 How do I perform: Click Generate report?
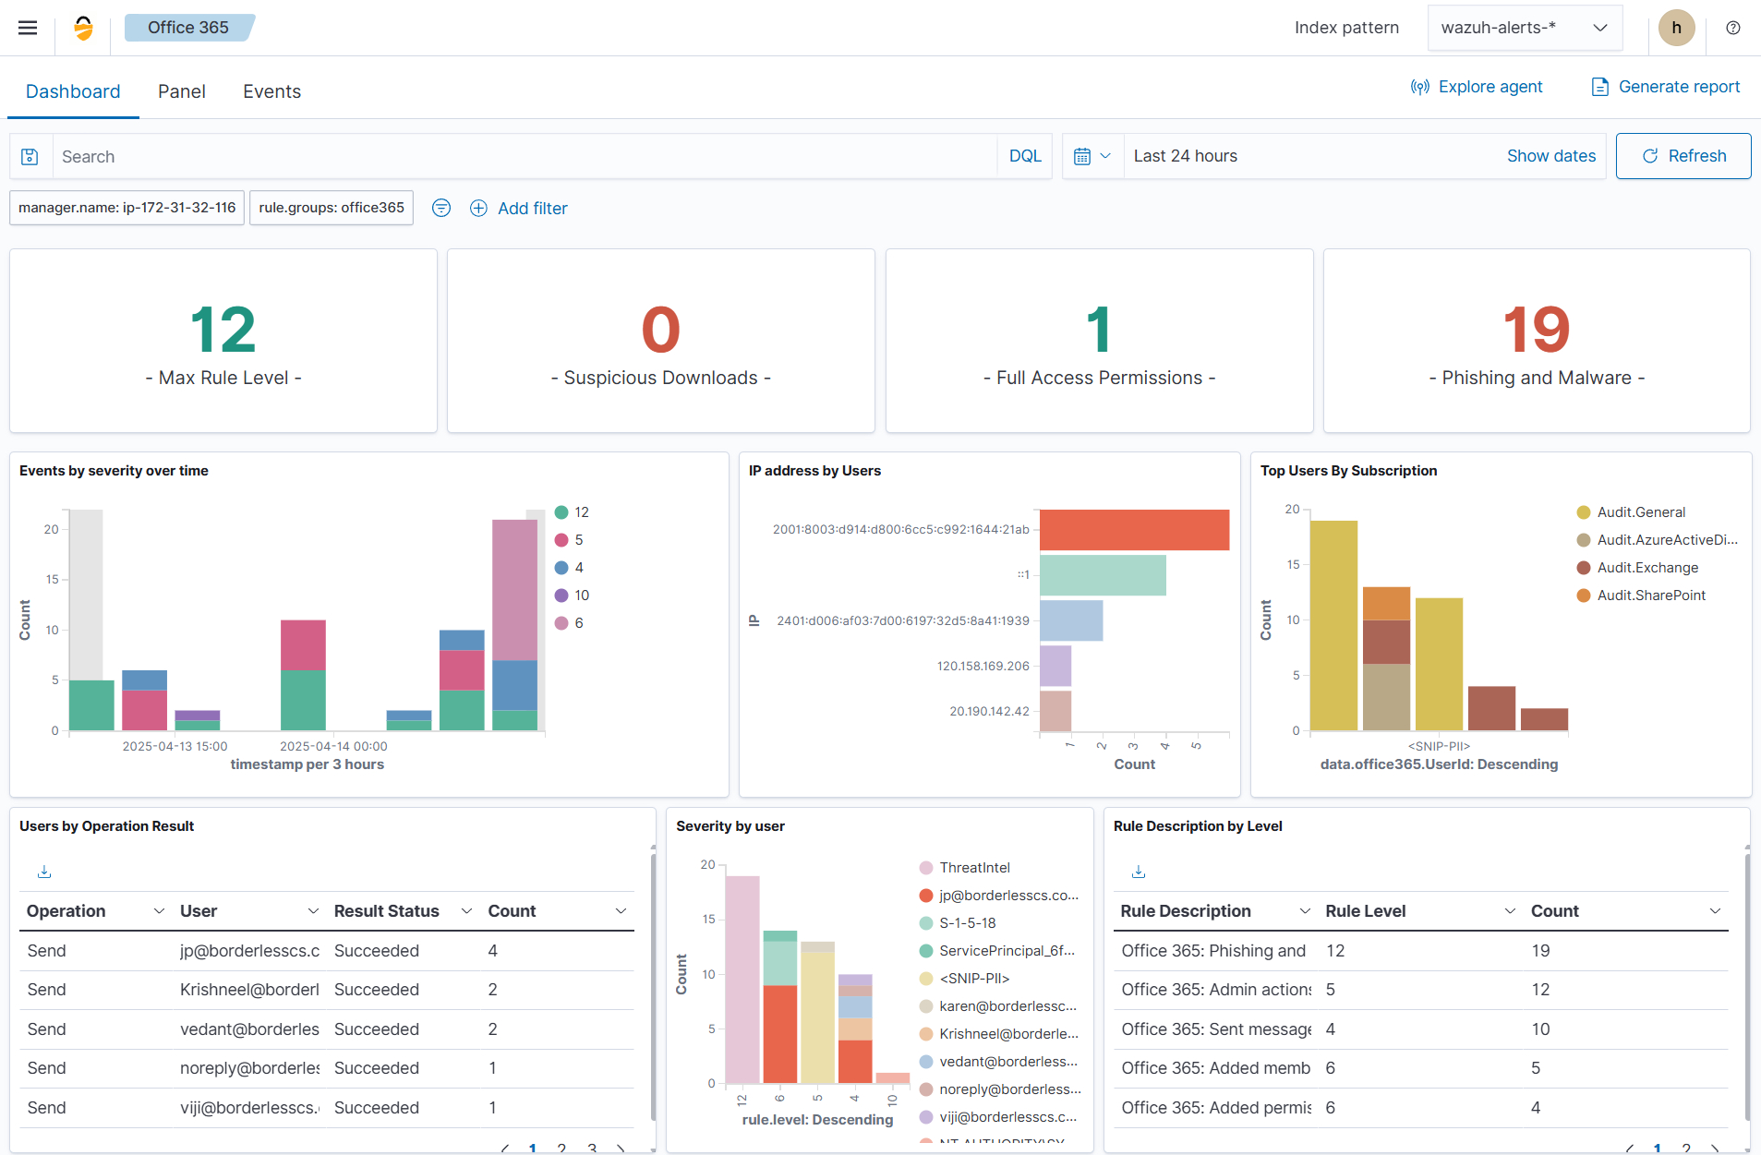[x=1666, y=87]
